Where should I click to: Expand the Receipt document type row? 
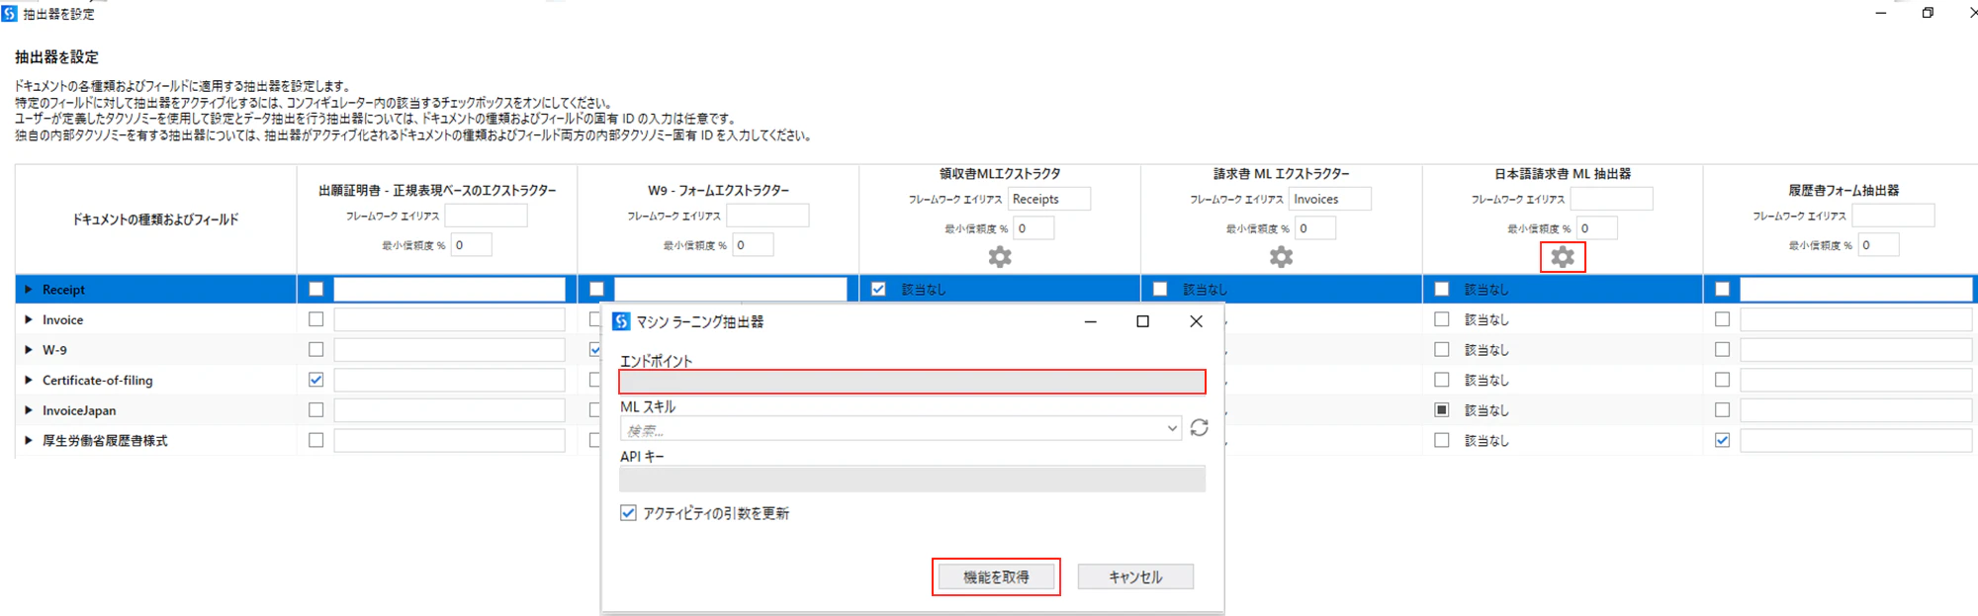pos(28,290)
